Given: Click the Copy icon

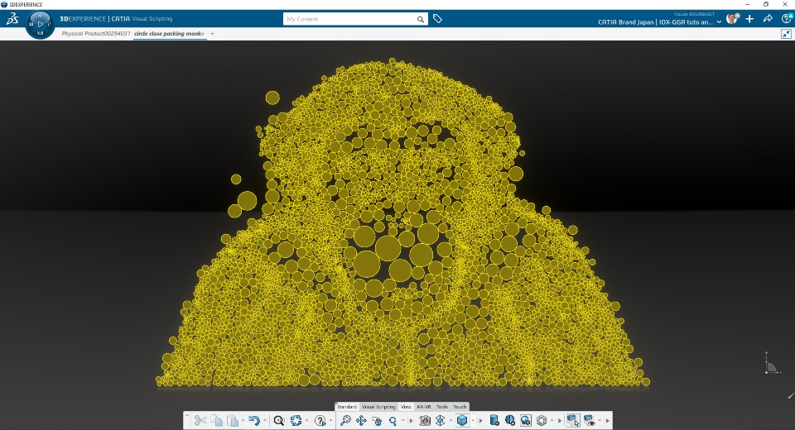Looking at the screenshot, I should click(x=216, y=420).
